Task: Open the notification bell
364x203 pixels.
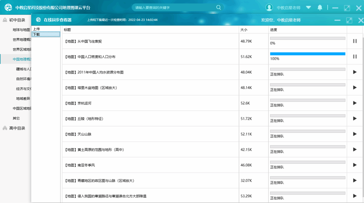Action: pos(320,8)
